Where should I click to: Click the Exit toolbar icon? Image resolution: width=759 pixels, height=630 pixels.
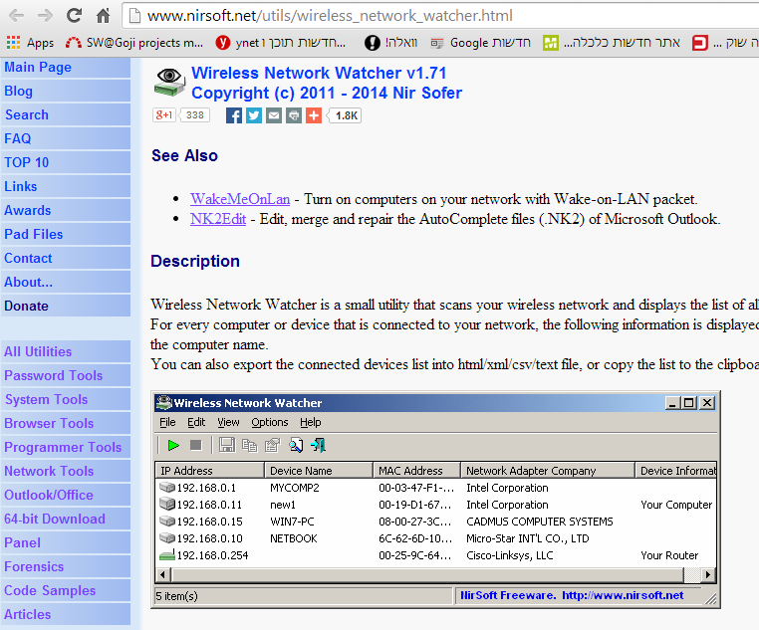tap(319, 445)
